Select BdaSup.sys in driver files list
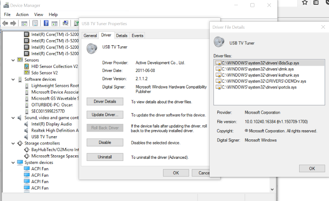 (269, 63)
